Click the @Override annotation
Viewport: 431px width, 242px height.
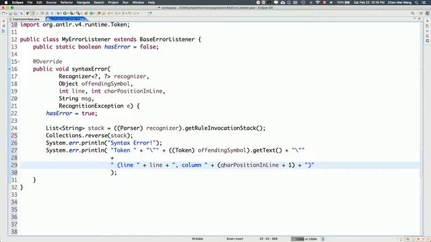[x=48, y=61]
